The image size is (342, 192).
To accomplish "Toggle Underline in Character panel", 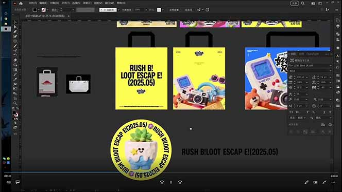I will tap(324, 112).
